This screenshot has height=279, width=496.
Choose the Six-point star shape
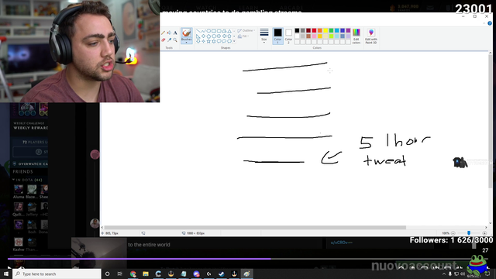[x=214, y=41]
